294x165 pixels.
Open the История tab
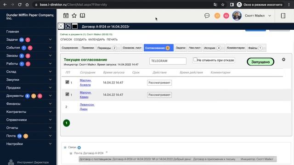(214, 48)
